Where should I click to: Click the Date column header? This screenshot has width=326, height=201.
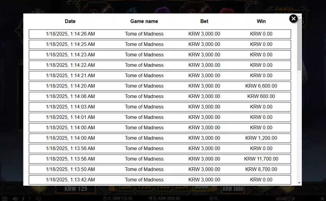coord(70,21)
